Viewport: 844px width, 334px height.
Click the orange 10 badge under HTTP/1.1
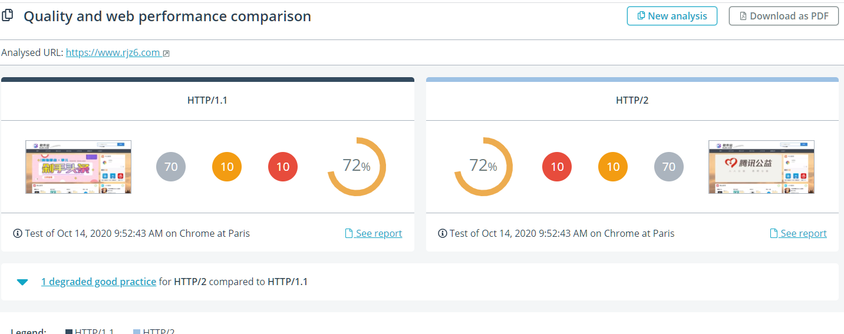click(x=227, y=167)
